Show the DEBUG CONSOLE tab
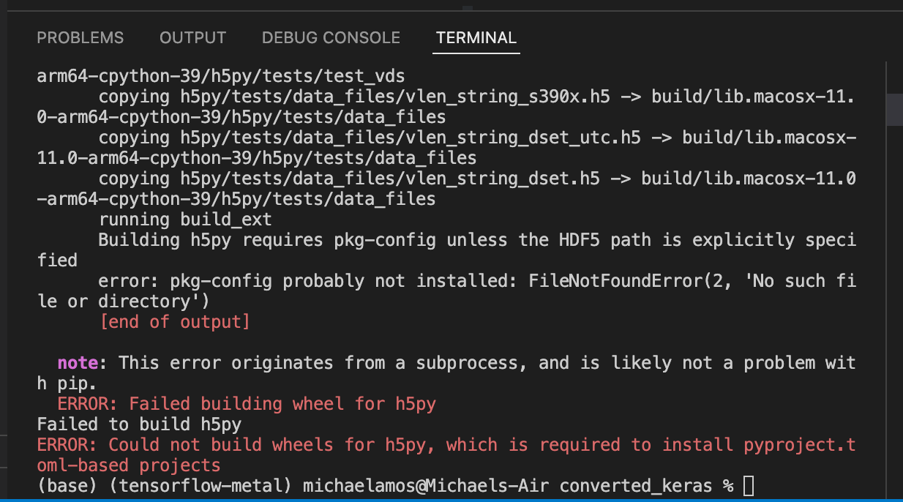 click(331, 38)
